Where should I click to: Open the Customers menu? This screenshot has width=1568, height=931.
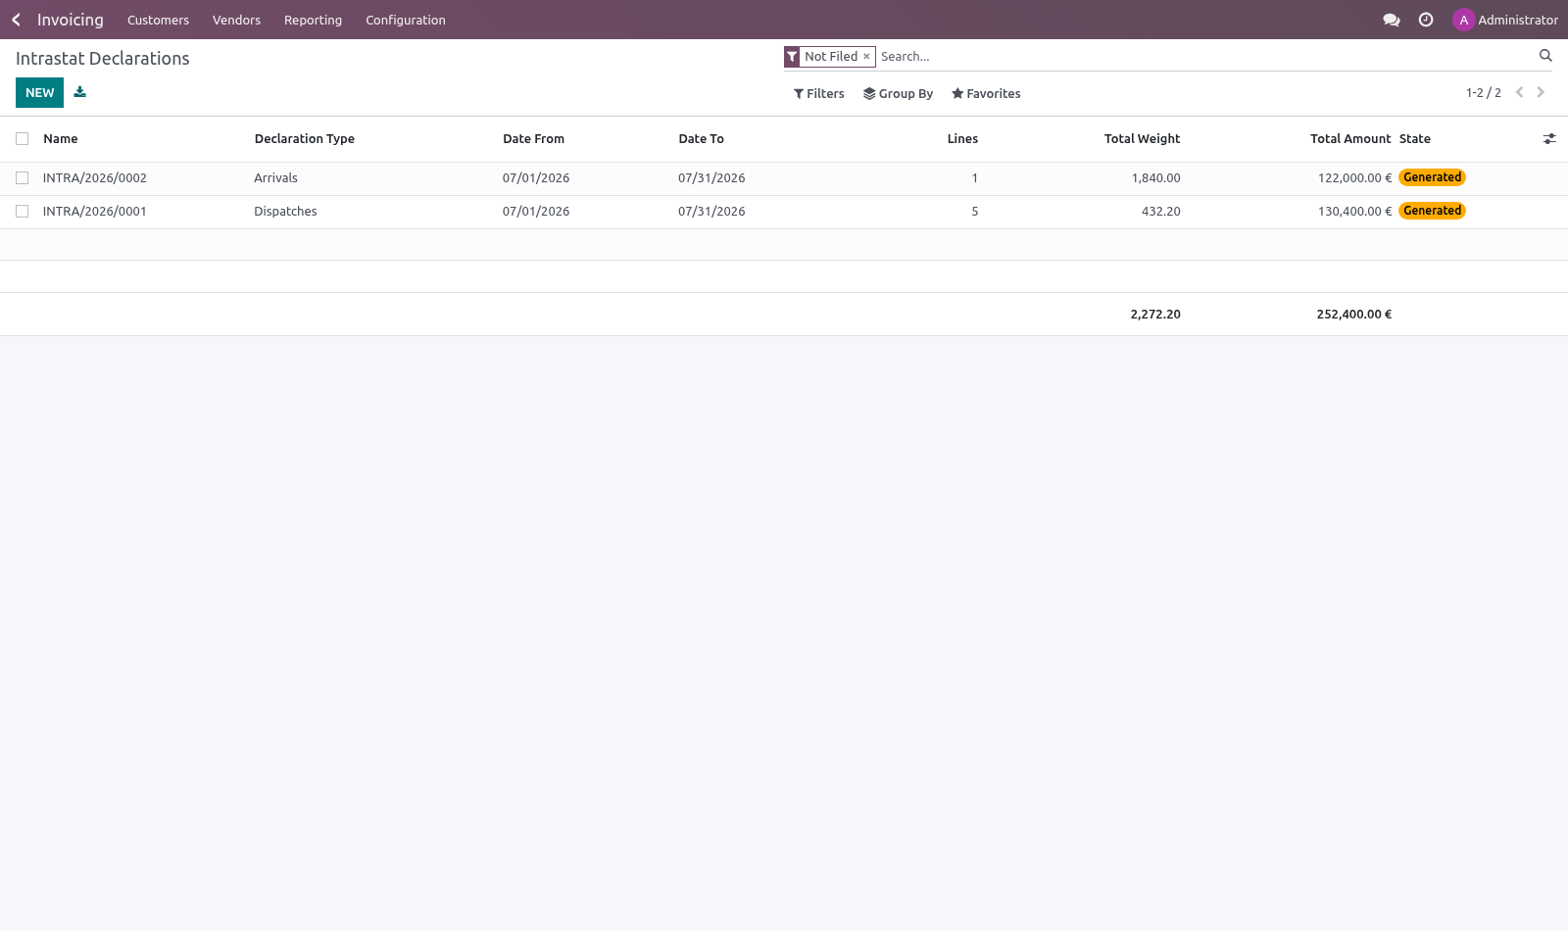tap(158, 20)
